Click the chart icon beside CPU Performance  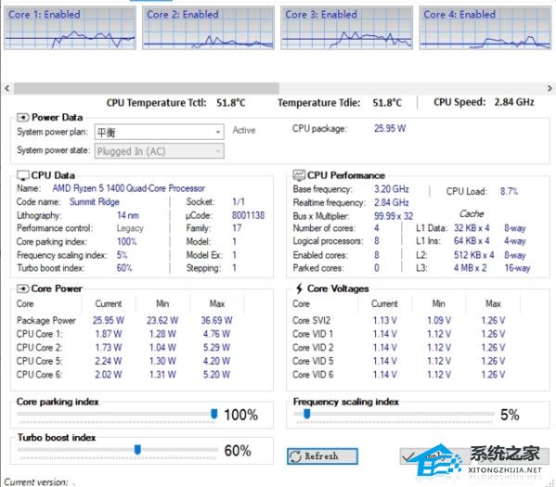click(x=299, y=174)
